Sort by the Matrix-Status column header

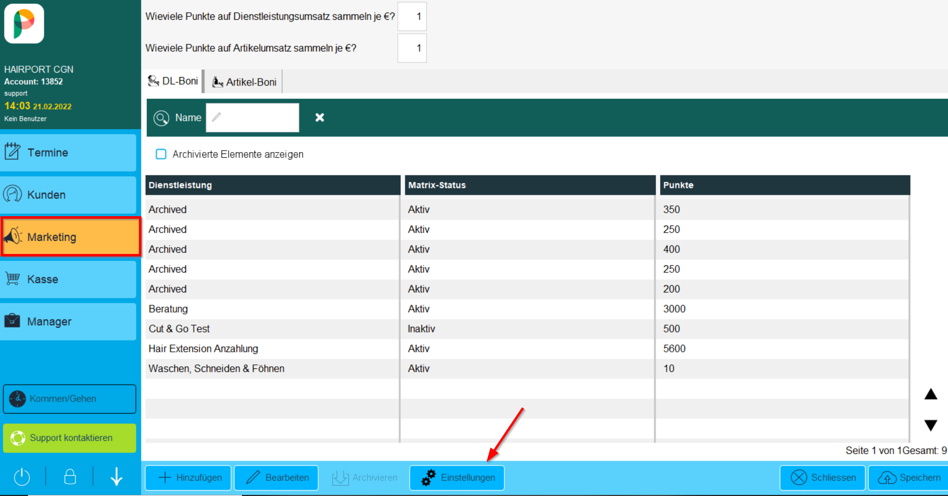530,185
